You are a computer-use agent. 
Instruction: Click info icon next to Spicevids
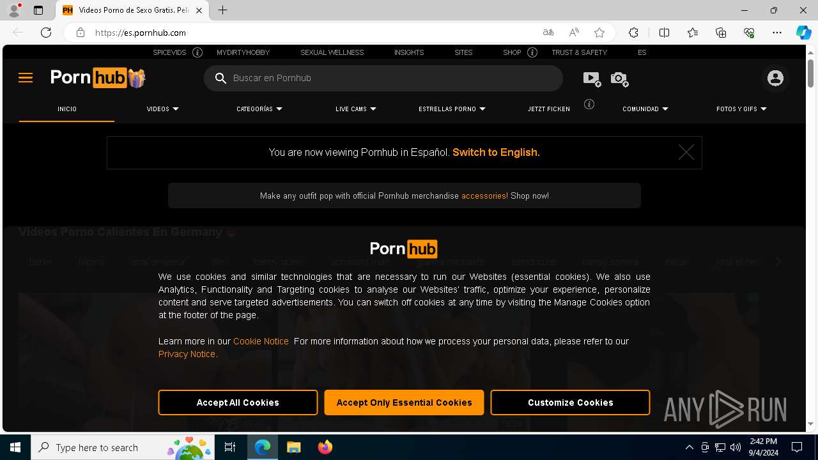coord(197,52)
